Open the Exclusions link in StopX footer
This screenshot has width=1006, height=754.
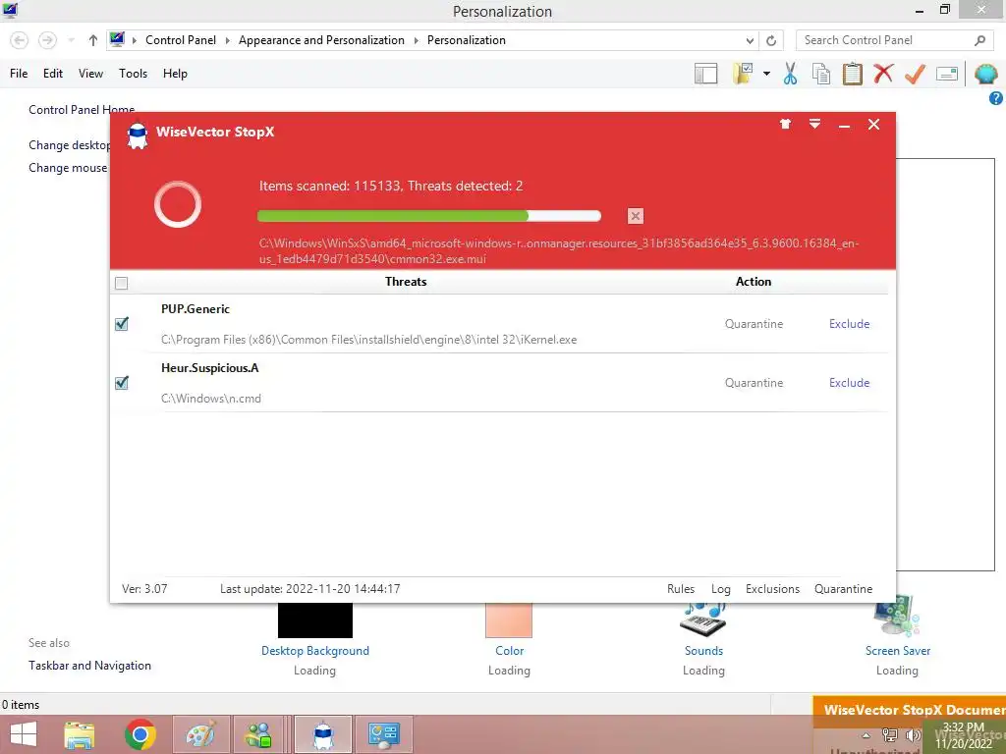coord(772,589)
